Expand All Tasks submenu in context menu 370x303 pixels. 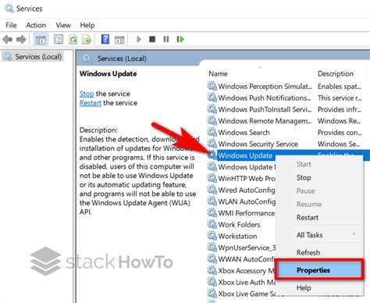tap(319, 235)
